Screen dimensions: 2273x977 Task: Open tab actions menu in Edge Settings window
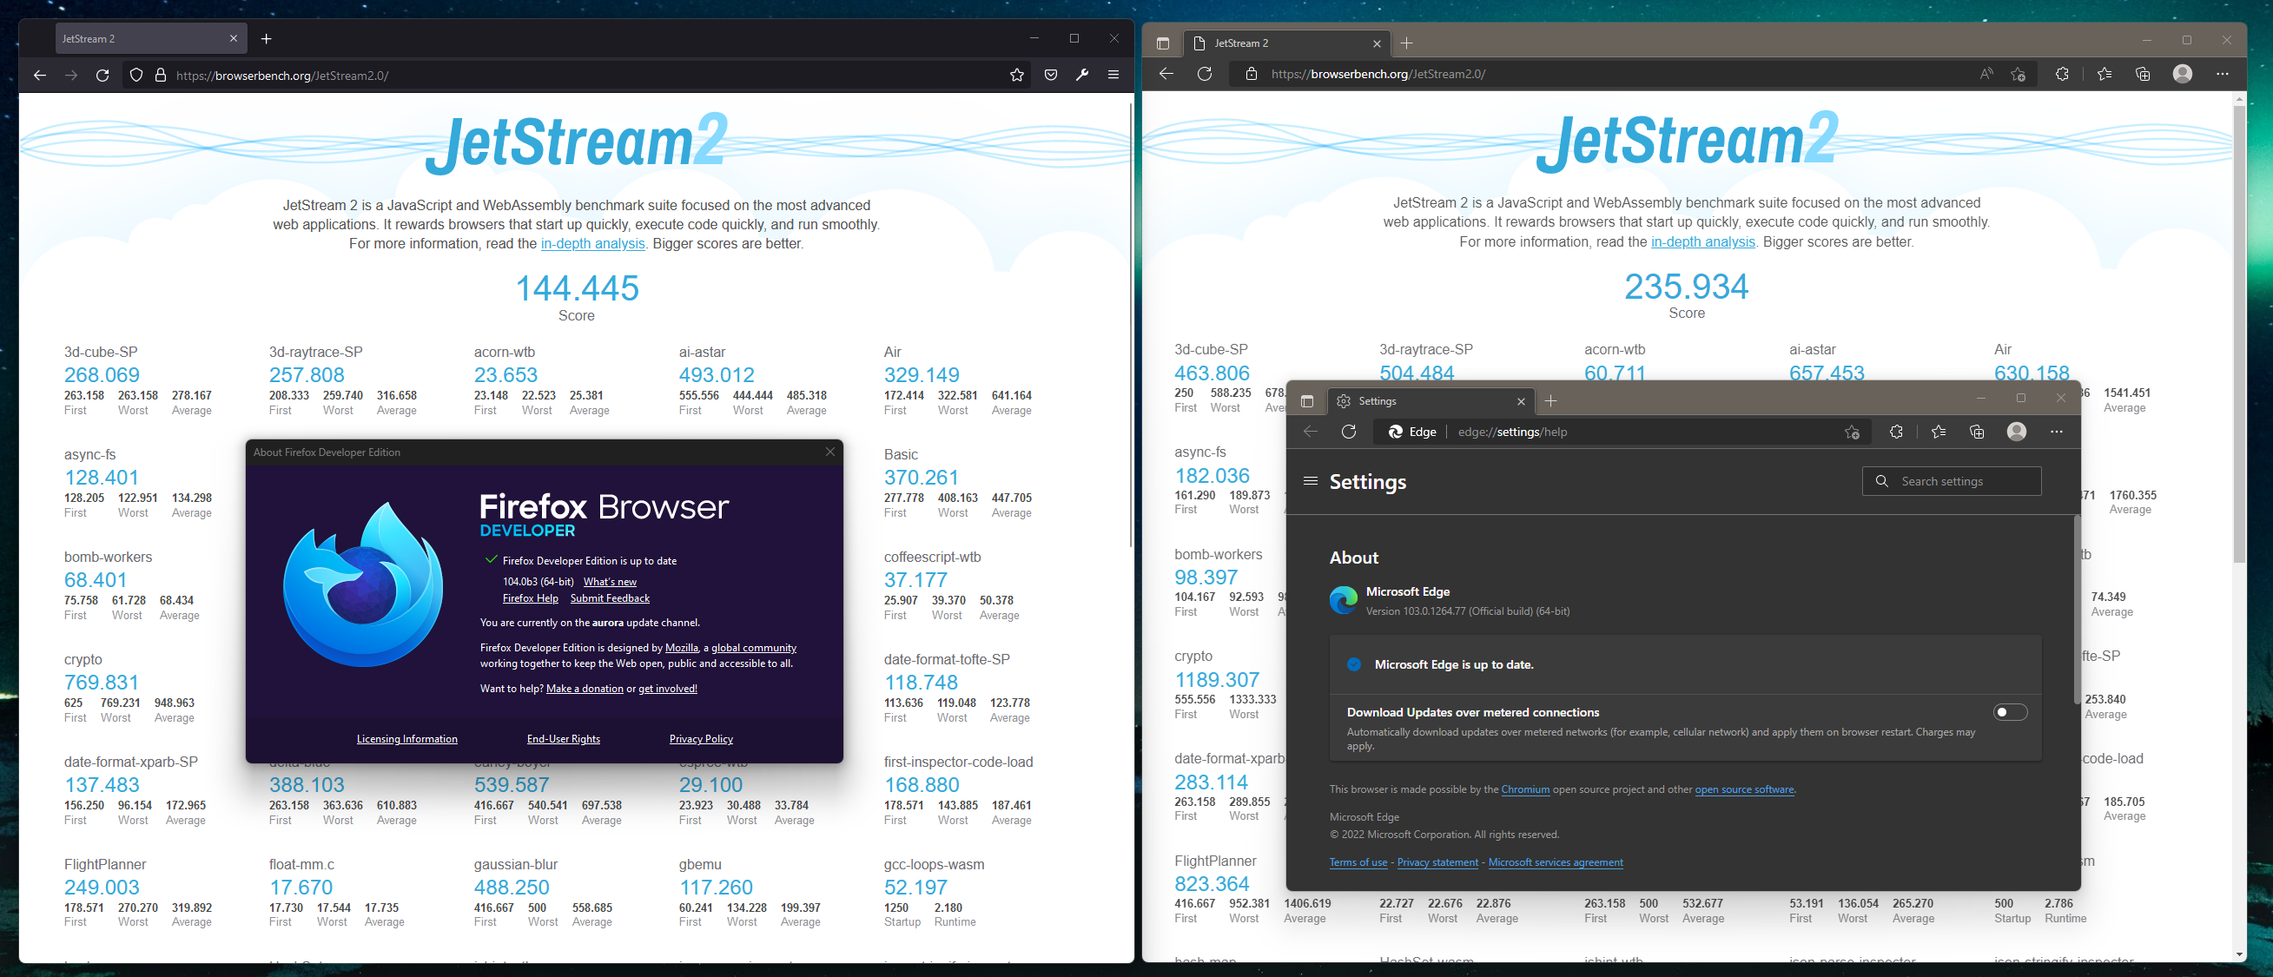(x=1307, y=401)
